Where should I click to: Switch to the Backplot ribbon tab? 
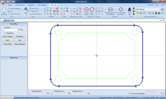coord(31,5)
